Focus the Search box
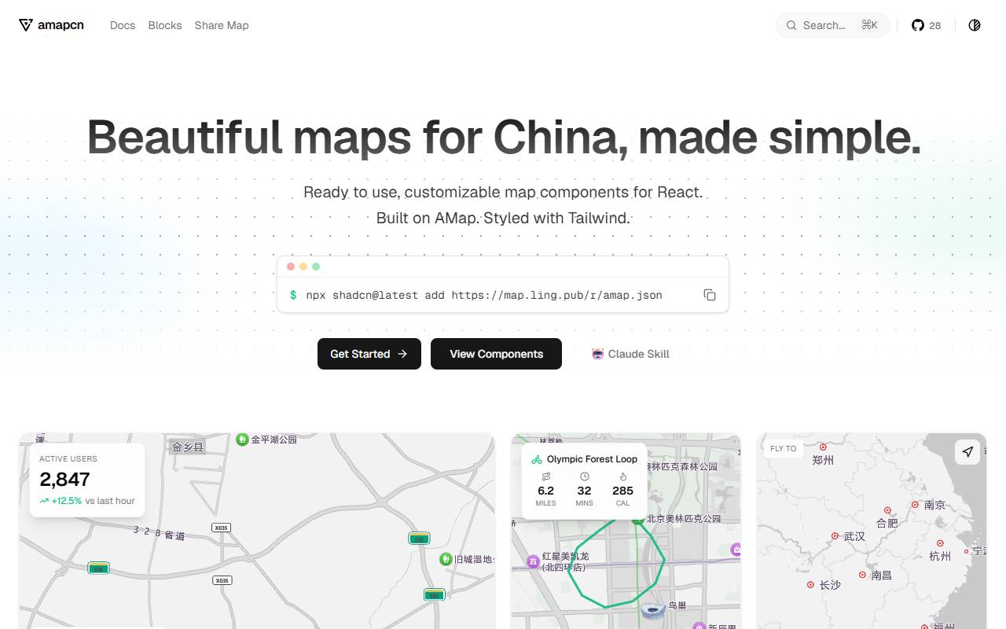The width and height of the screenshot is (1006, 629). pos(833,25)
